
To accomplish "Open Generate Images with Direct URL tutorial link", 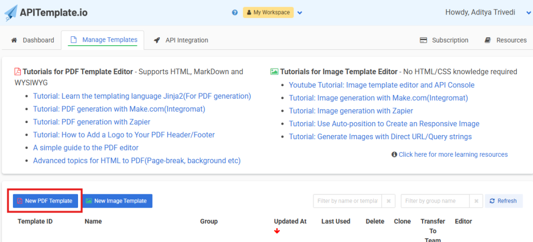I will click(380, 137).
